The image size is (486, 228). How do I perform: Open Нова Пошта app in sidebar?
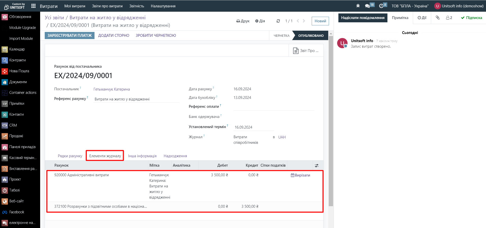19,71
